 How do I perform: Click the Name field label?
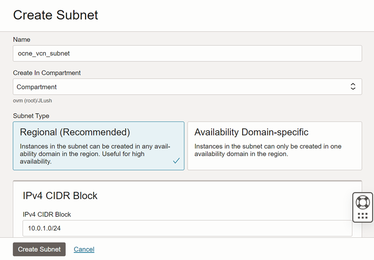[21, 40]
